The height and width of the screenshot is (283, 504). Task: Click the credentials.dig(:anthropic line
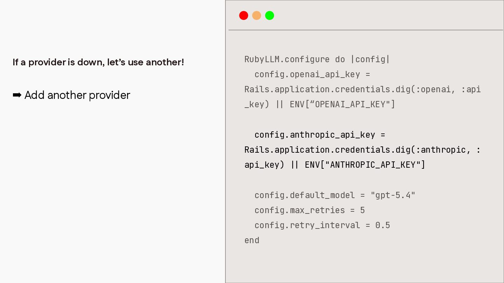click(x=363, y=150)
